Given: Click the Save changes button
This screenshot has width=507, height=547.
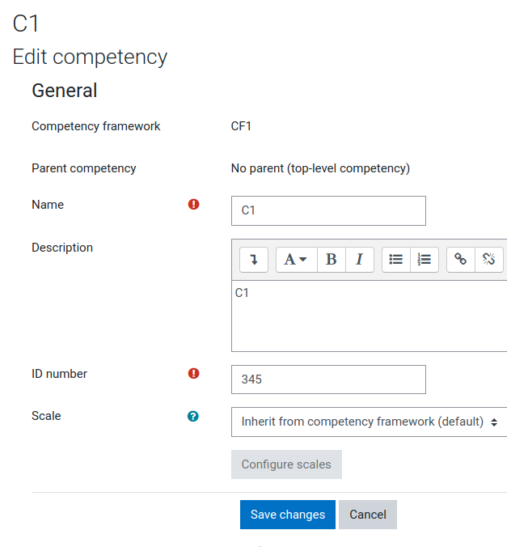Looking at the screenshot, I should (288, 515).
